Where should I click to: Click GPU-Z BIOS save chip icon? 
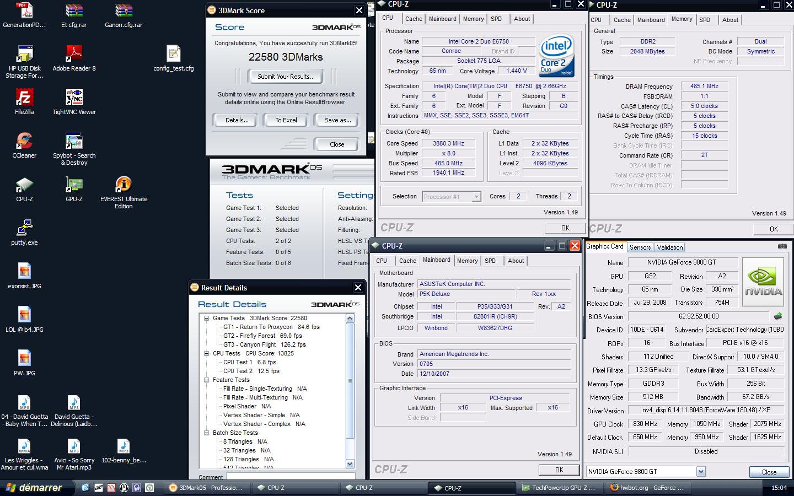point(777,316)
